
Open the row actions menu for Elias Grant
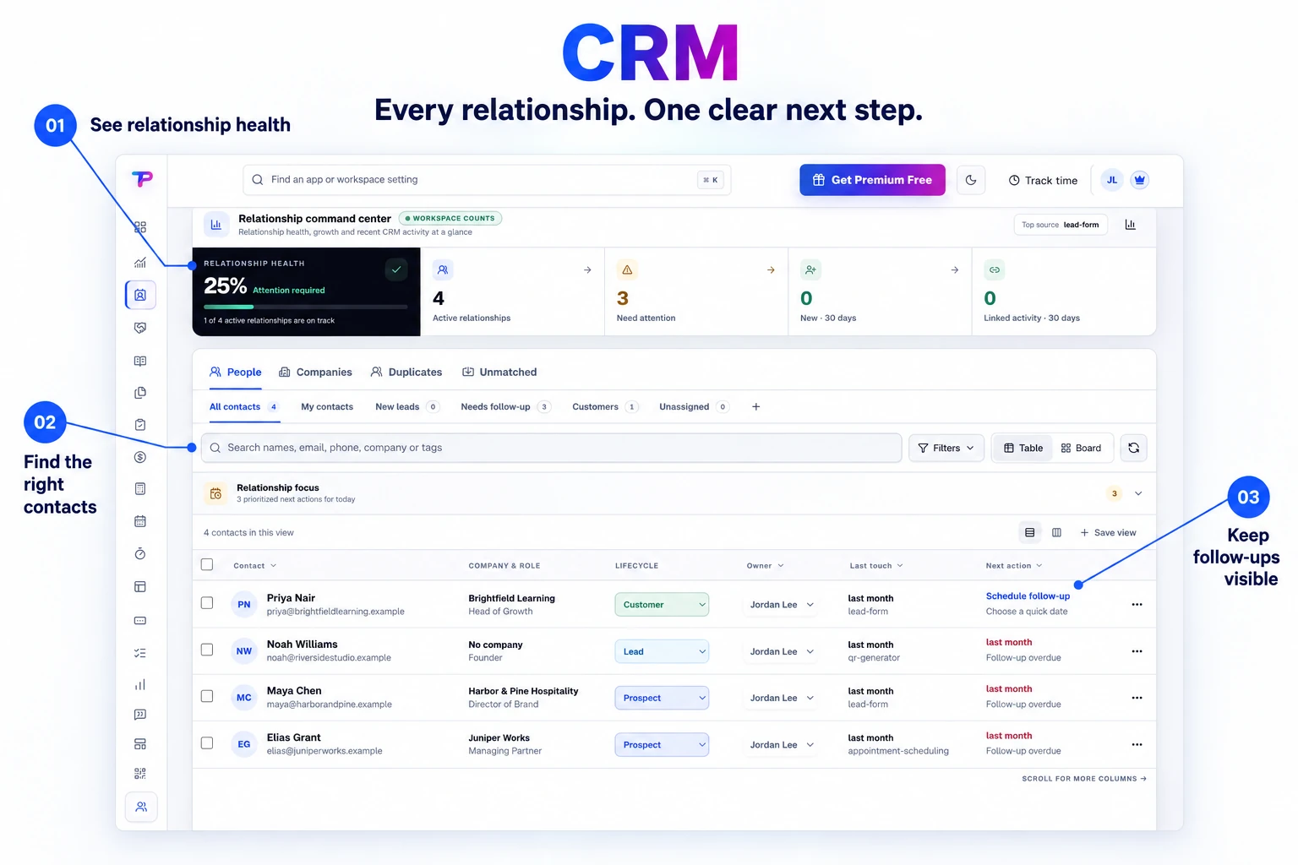pyautogui.click(x=1137, y=745)
